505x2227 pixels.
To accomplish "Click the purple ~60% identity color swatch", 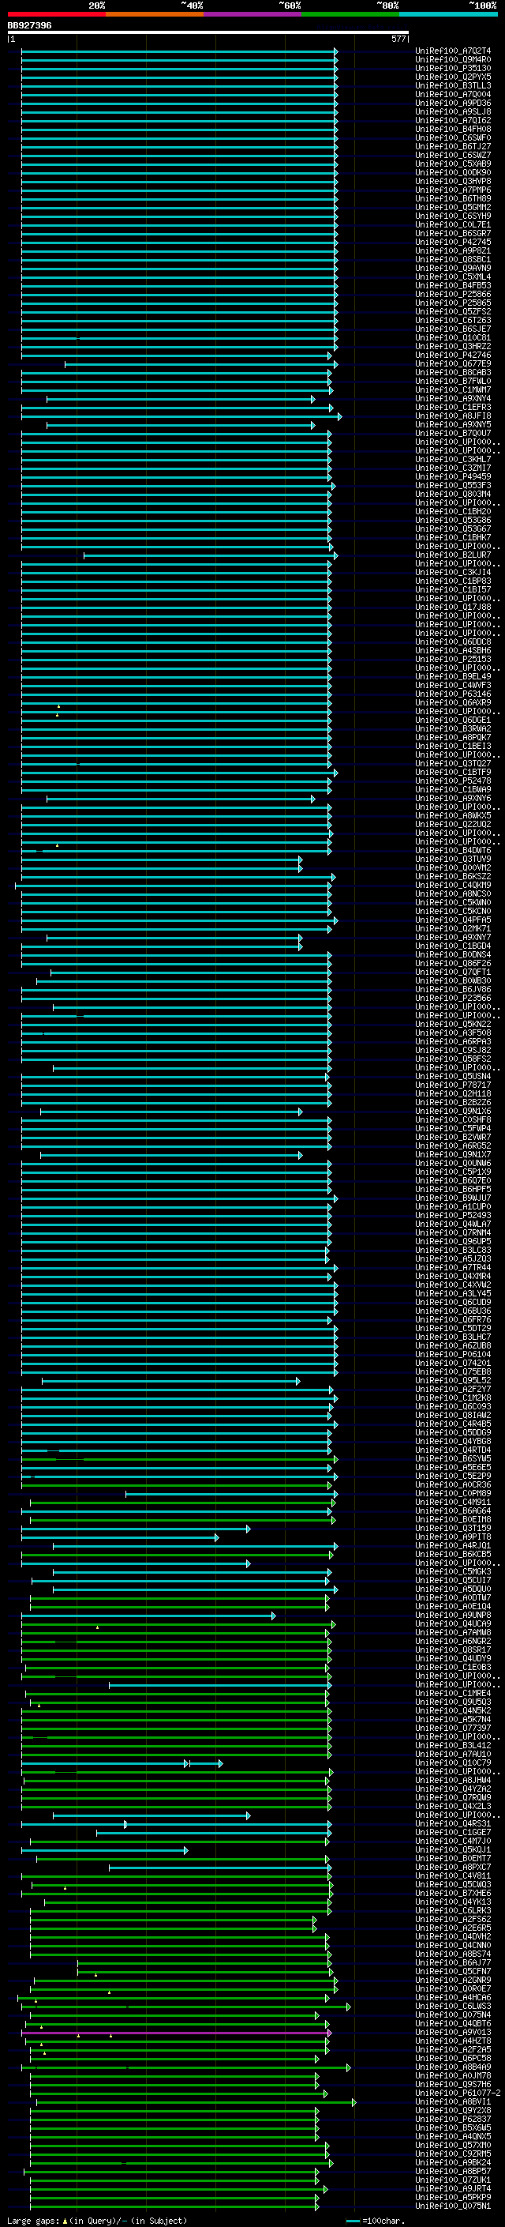I will [x=252, y=14].
